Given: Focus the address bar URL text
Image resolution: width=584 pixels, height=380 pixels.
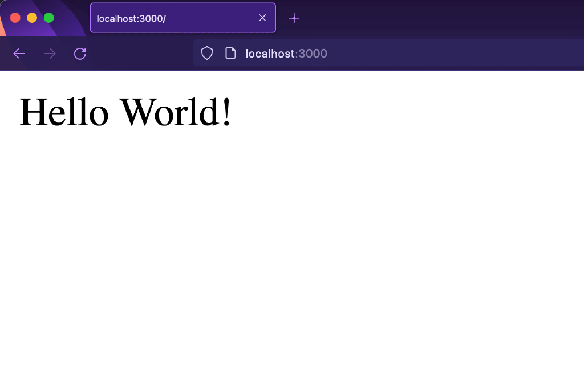Looking at the screenshot, I should click(x=270, y=54).
